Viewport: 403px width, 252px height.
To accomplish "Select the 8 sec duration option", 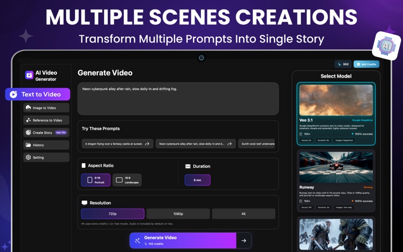I will point(197,180).
